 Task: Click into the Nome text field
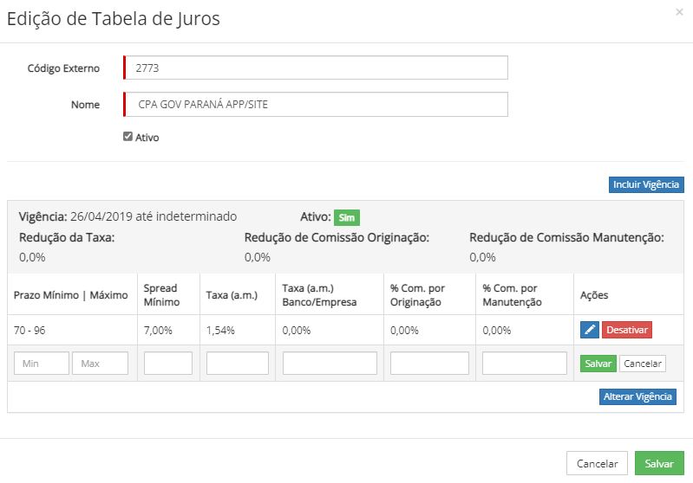click(316, 105)
